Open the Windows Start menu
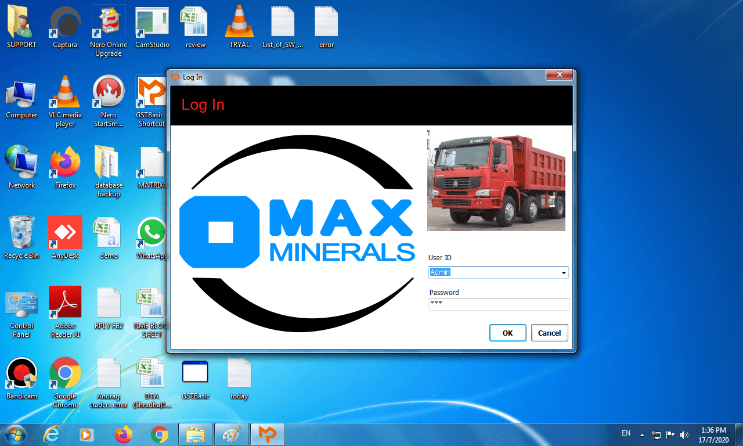The height and width of the screenshot is (446, 743). point(15,434)
